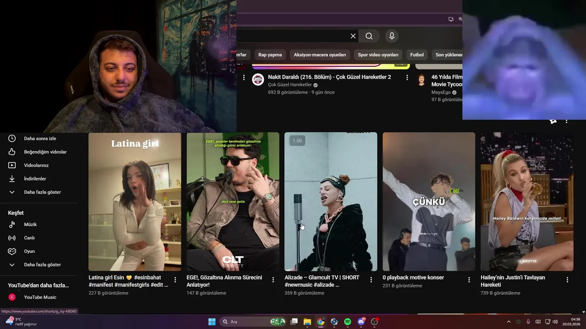The image size is (586, 329).
Task: Open Daha sonra izle clock icon
Action: tap(12, 138)
